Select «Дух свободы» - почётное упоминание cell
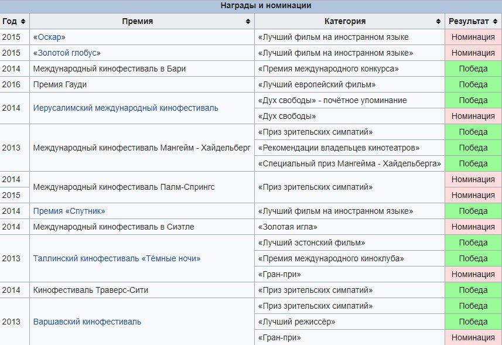This screenshot has height=345, width=502. click(350, 101)
